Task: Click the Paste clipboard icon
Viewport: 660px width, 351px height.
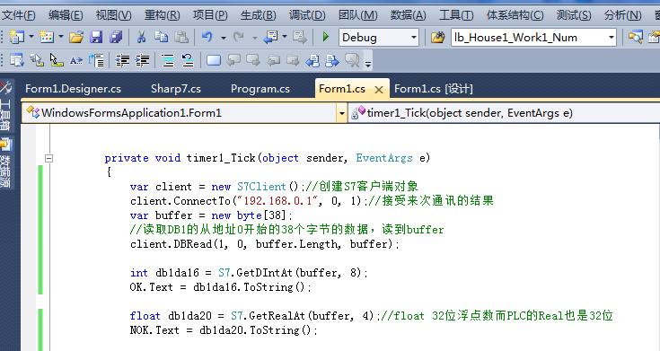Action: tap(181, 38)
